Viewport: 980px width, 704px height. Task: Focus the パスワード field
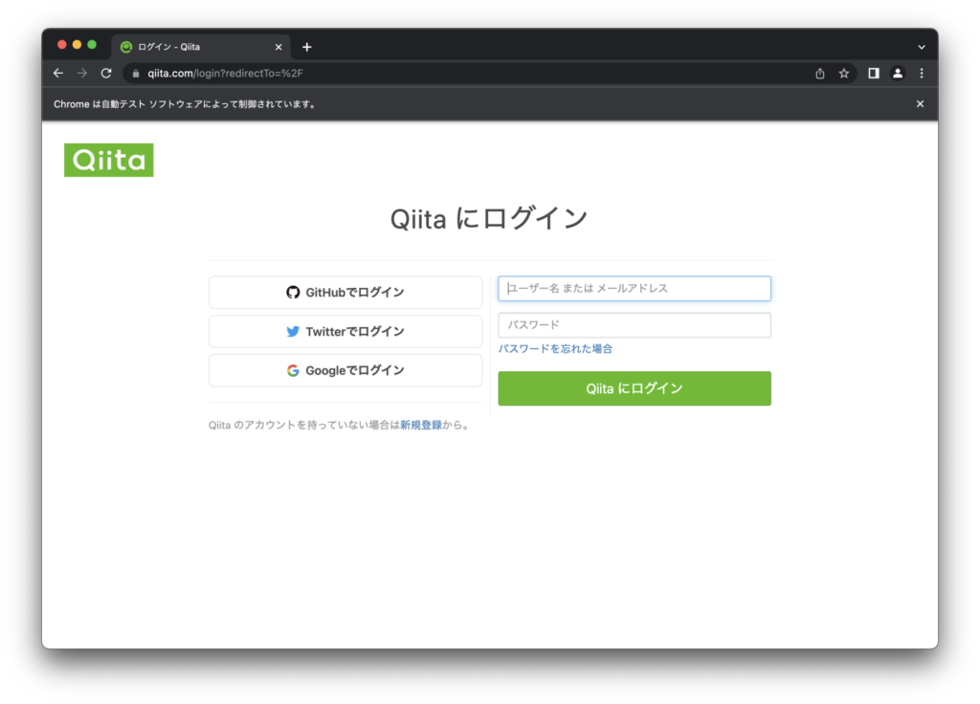pyautogui.click(x=635, y=325)
